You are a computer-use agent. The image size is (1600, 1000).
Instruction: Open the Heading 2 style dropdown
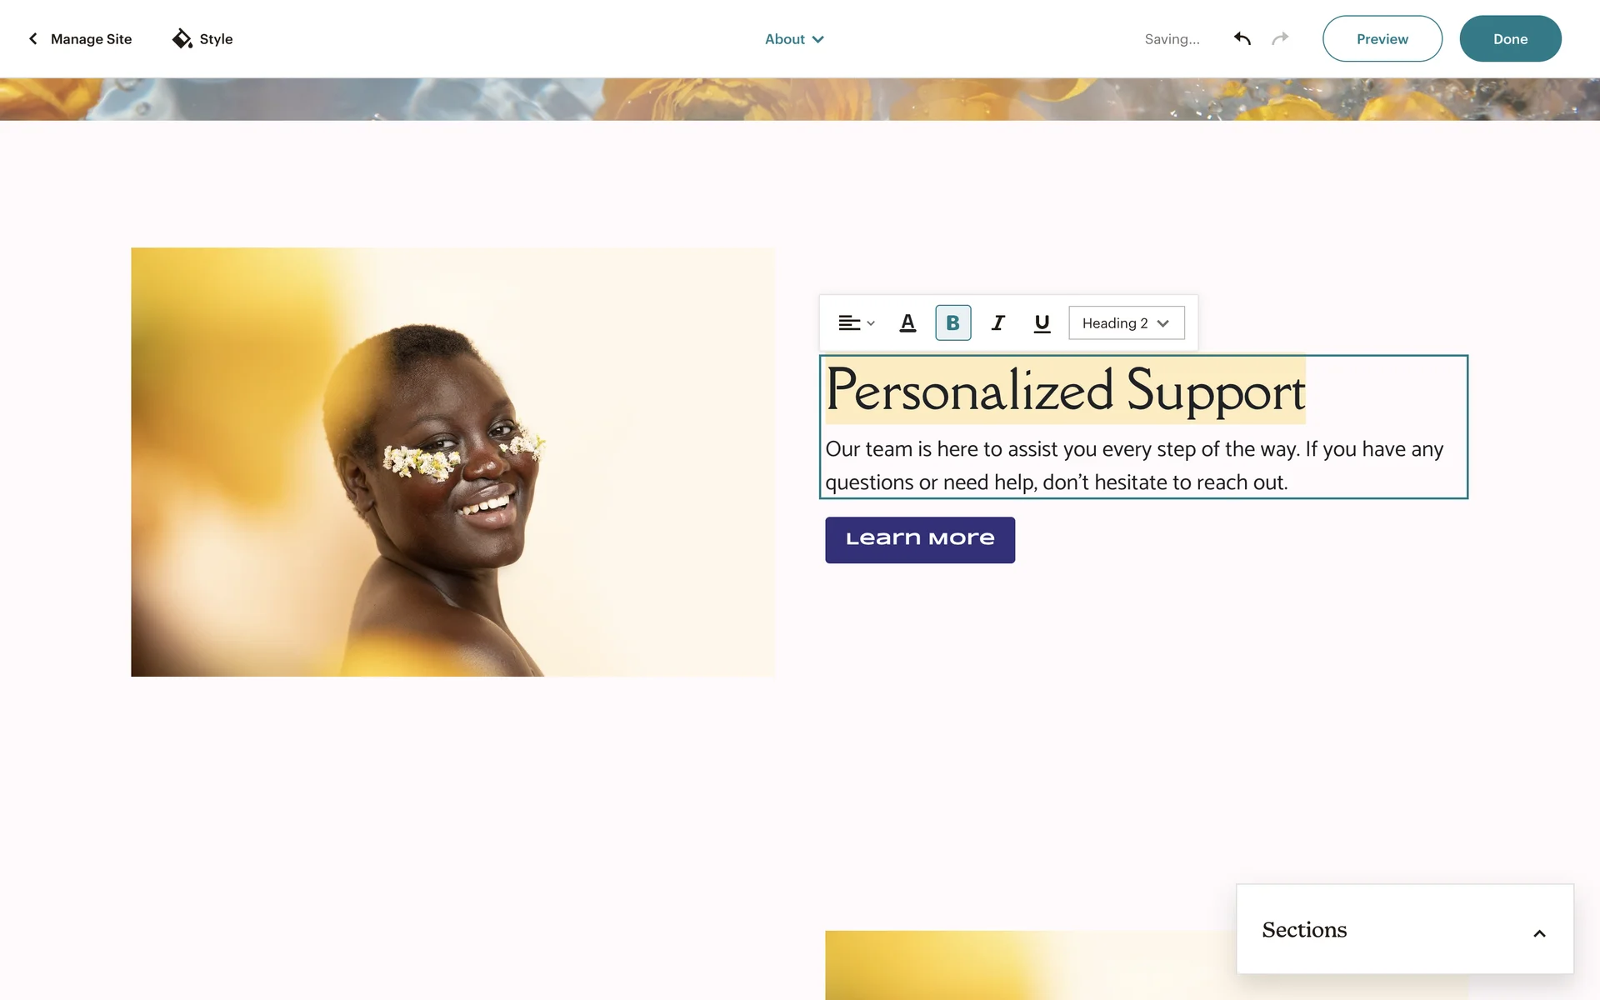point(1126,323)
